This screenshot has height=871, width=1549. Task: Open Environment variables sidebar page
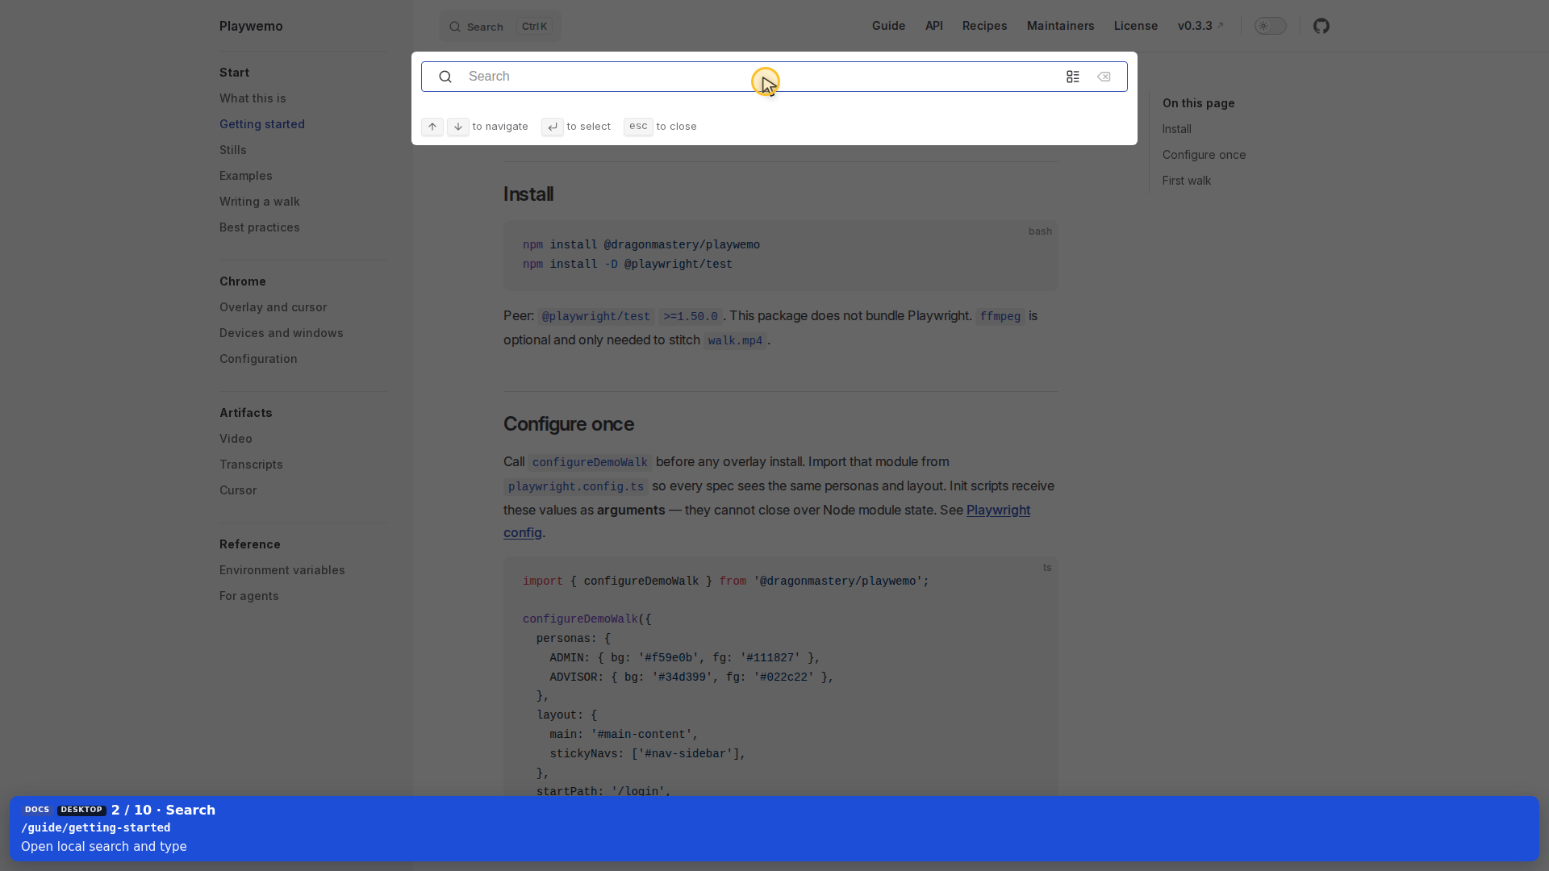point(282,570)
